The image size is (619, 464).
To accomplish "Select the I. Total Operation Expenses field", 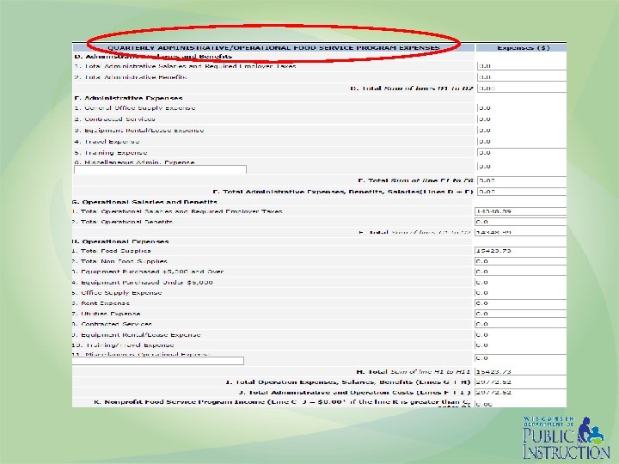I will pos(520,382).
